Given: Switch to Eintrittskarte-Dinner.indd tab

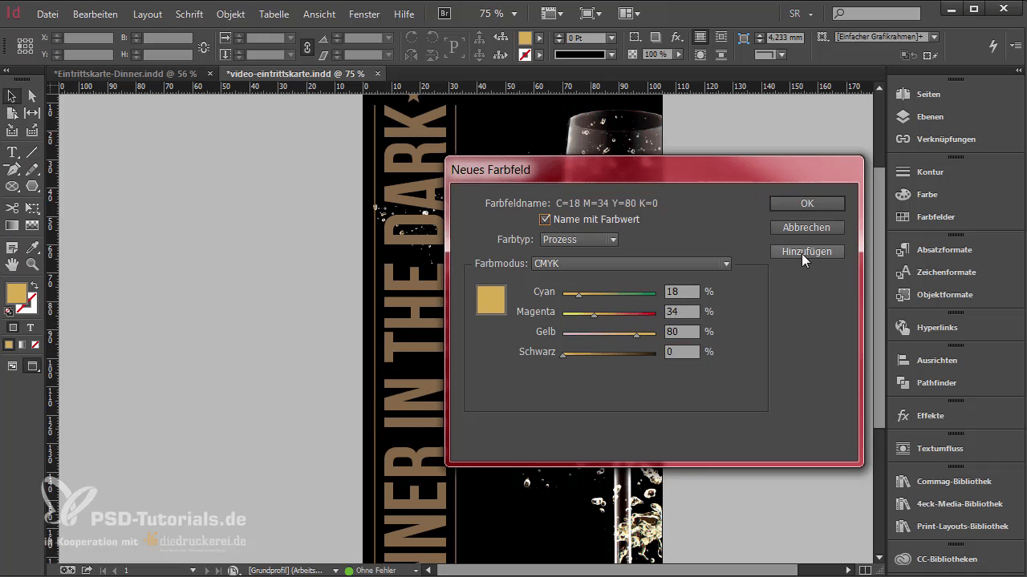Looking at the screenshot, I should [125, 74].
